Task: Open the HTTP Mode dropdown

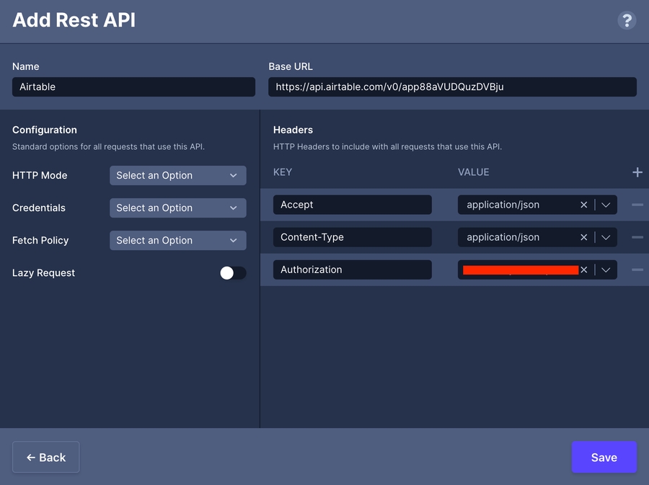Action: pyautogui.click(x=177, y=175)
